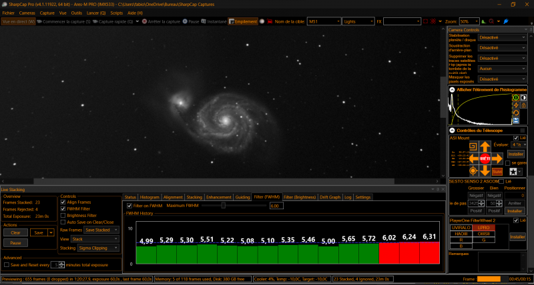The image size is (534, 285).
Task: Open the Lights frame type dropdown
Action: pyautogui.click(x=358, y=21)
